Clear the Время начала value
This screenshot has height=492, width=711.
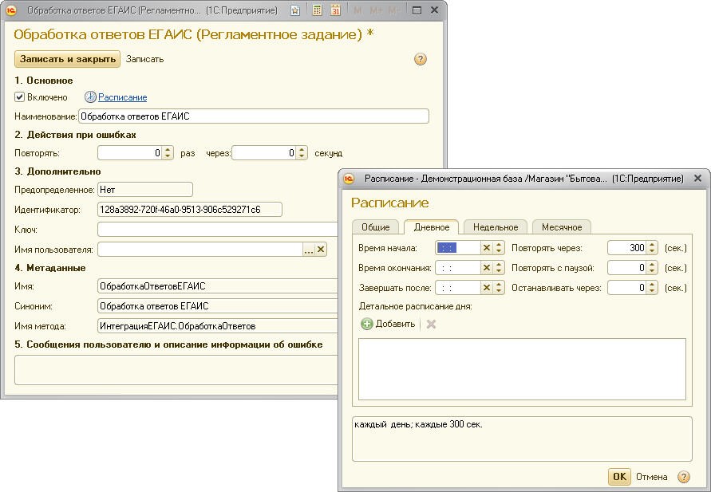(487, 248)
